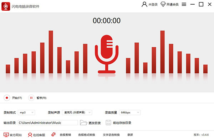Open 在线客服 online support
Screen dimensions: 214x138
pyautogui.click(x=39, y=135)
